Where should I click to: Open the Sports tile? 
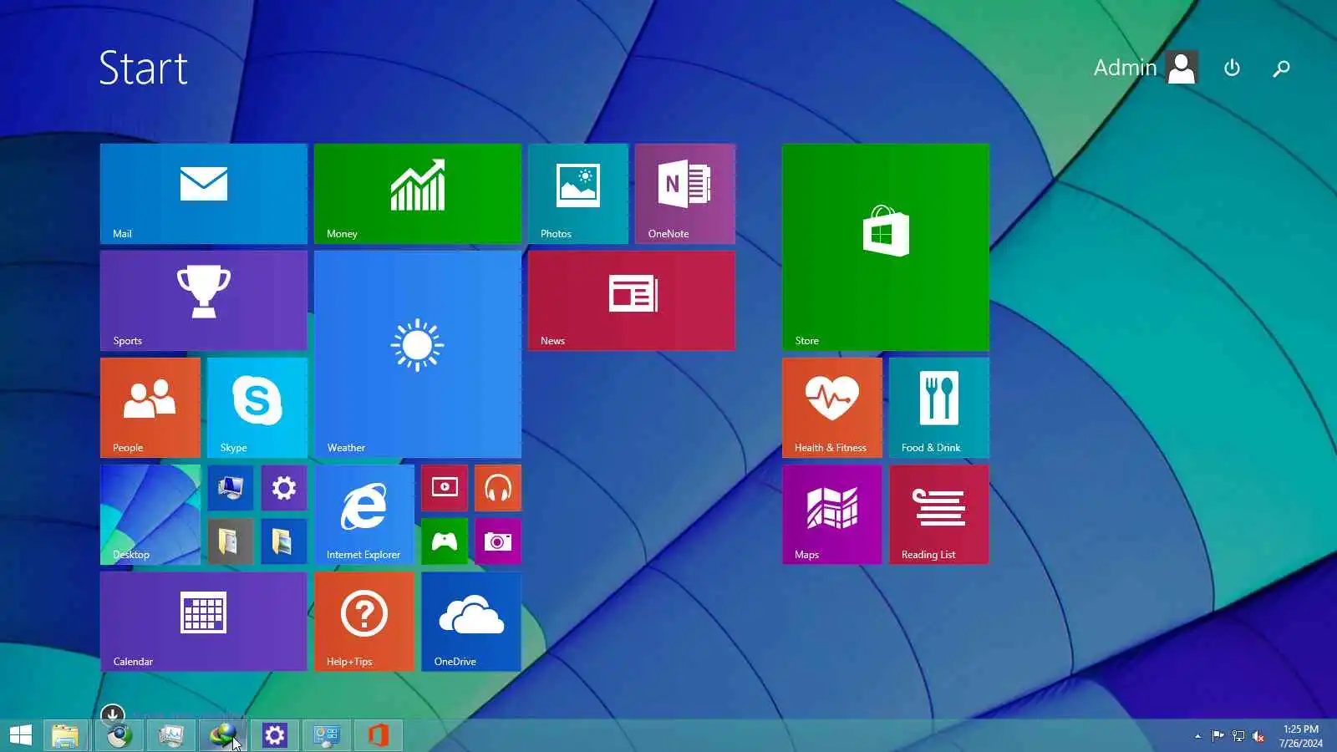point(204,301)
